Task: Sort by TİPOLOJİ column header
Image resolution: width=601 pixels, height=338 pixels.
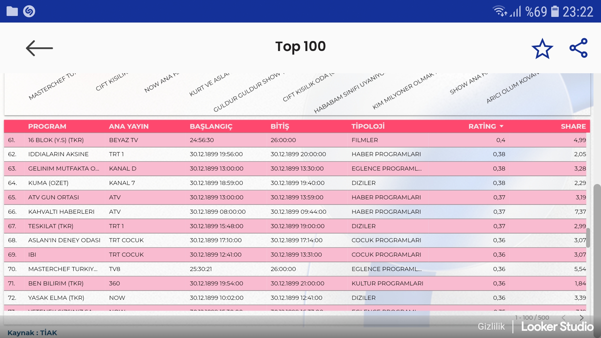Action: click(x=368, y=126)
